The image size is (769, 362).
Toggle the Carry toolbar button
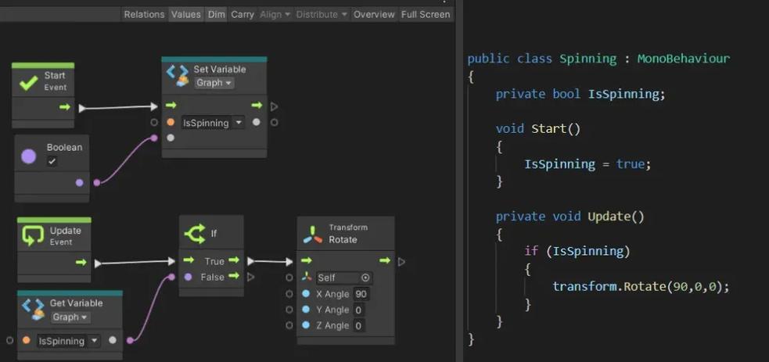243,14
